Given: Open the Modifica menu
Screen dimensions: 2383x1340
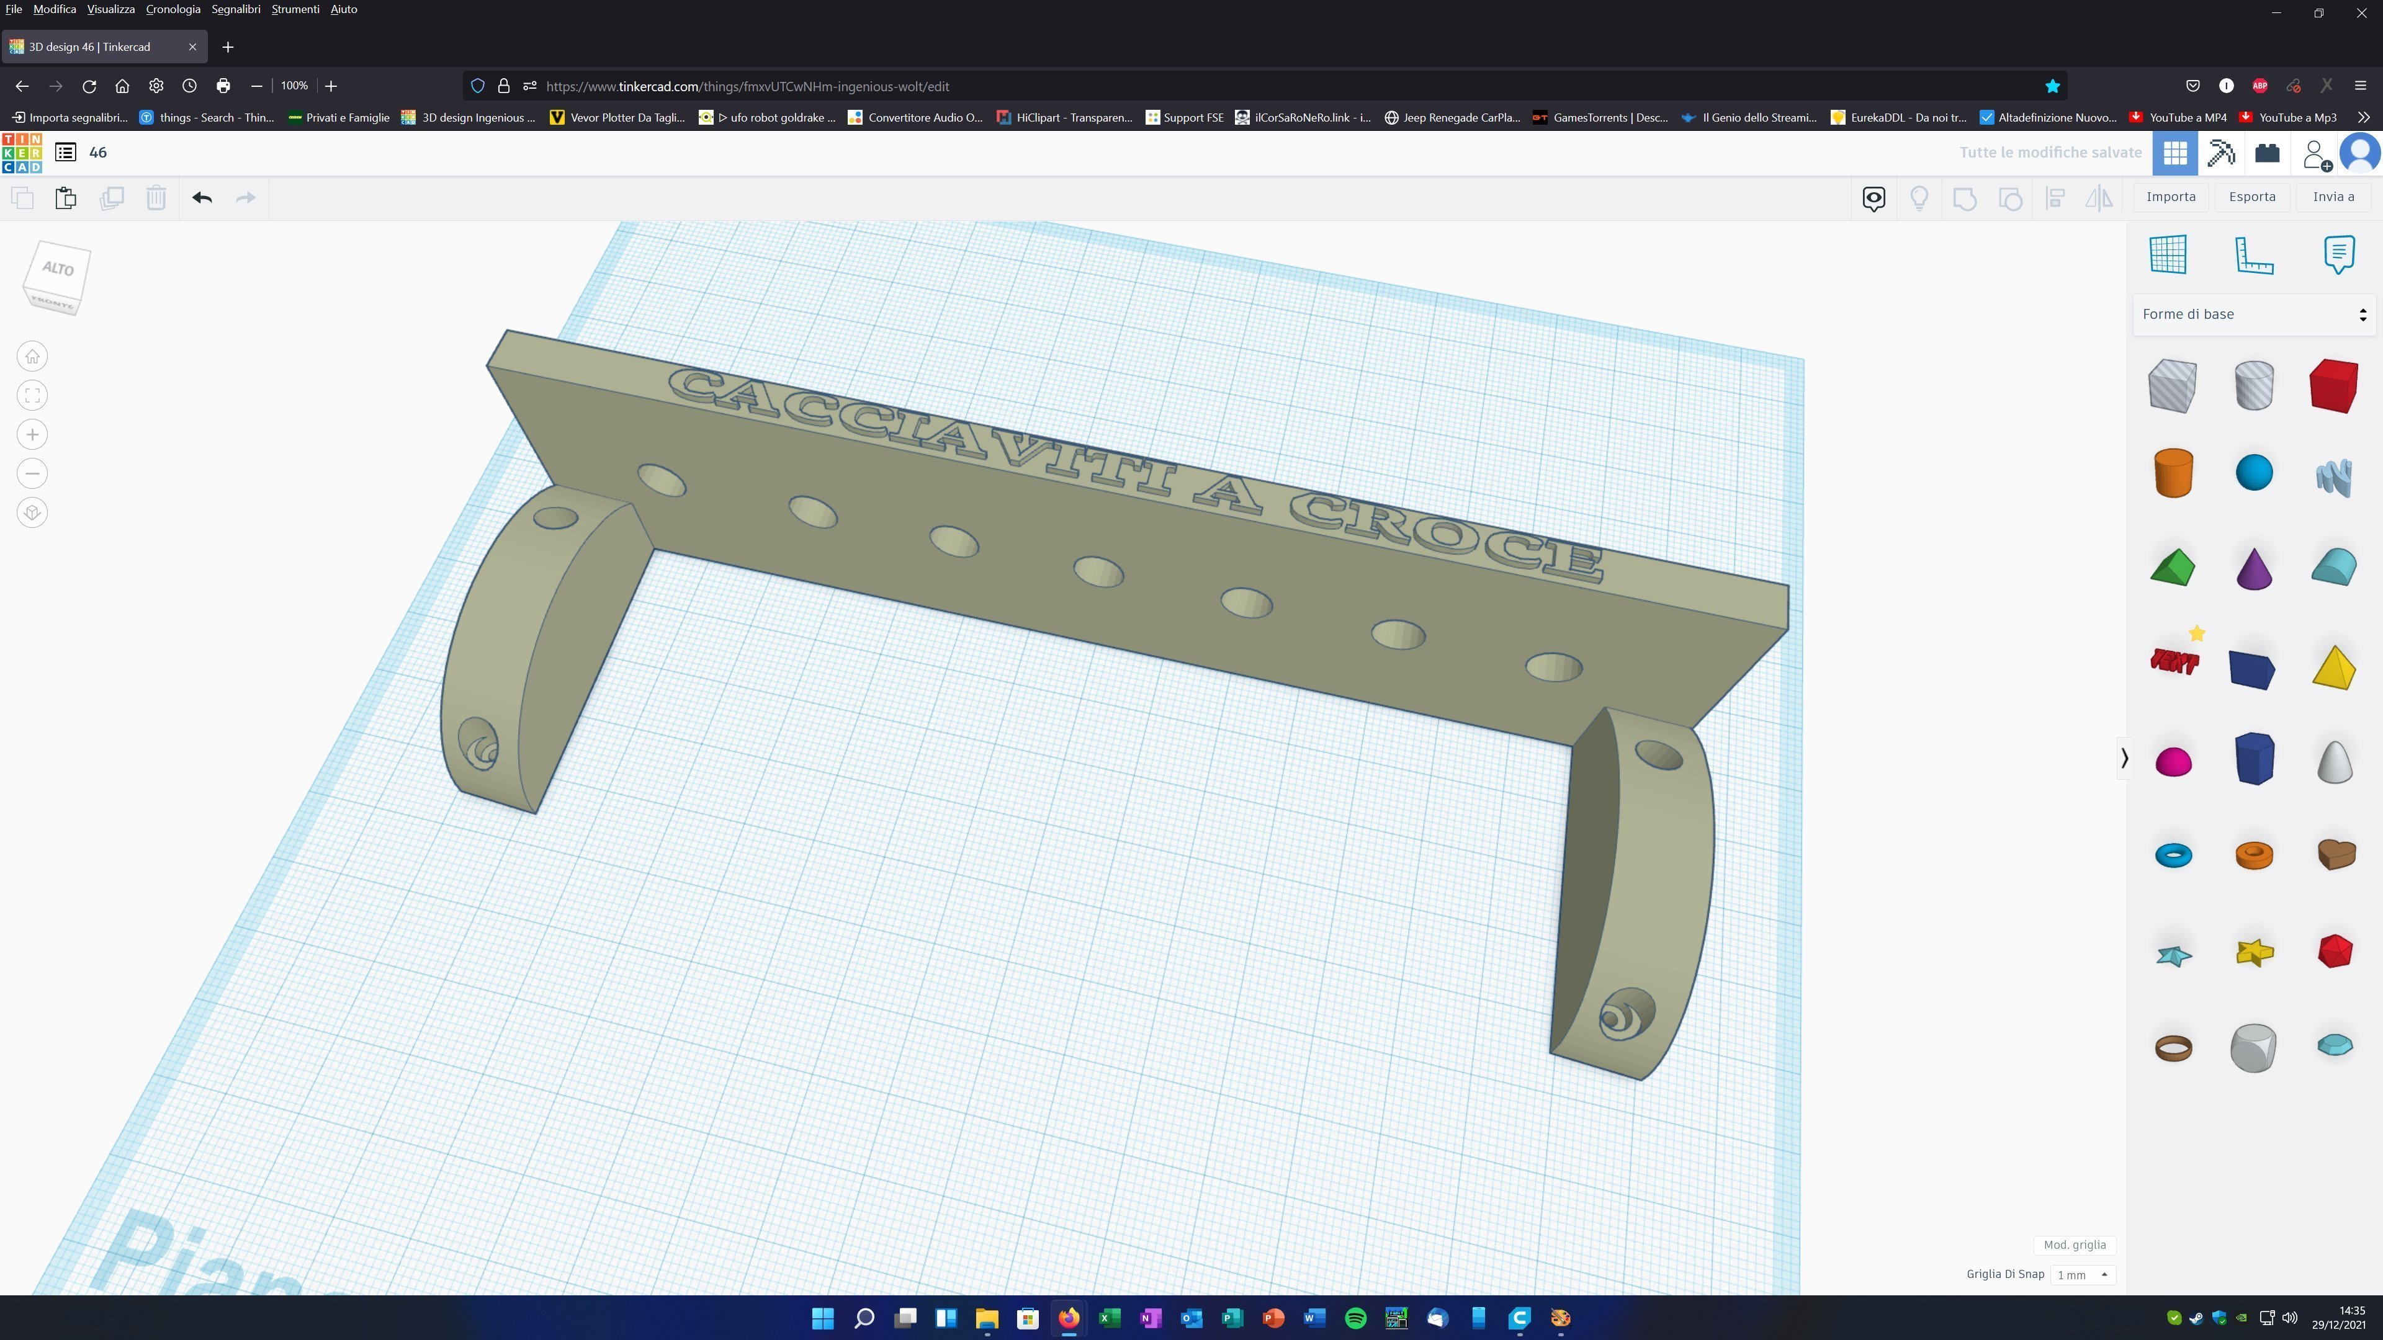Looking at the screenshot, I should (55, 9).
